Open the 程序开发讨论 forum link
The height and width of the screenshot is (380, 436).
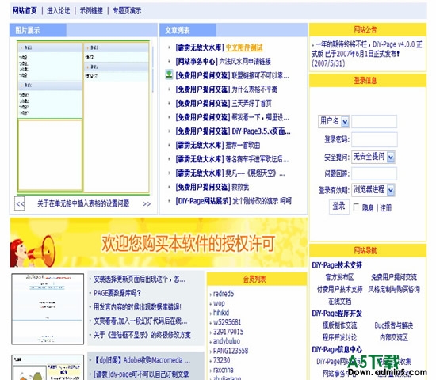(340, 337)
